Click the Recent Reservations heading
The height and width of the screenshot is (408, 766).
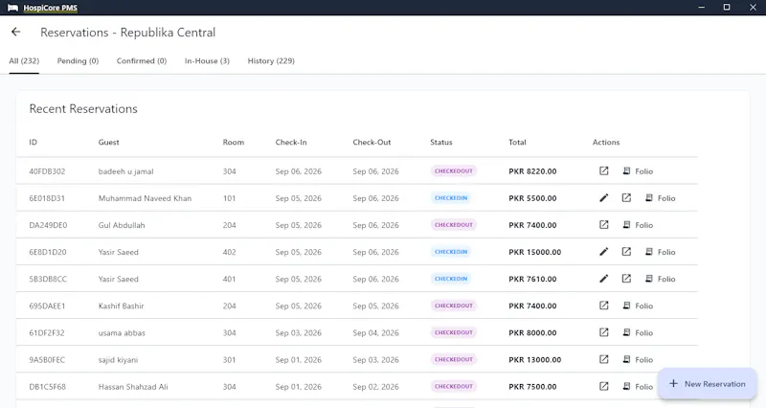point(83,108)
